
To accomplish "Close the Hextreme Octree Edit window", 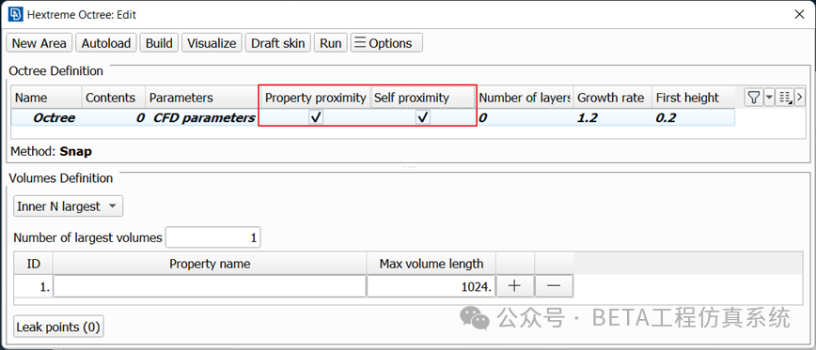I will tap(799, 14).
